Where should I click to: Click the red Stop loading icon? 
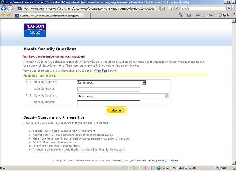coord(177,8)
